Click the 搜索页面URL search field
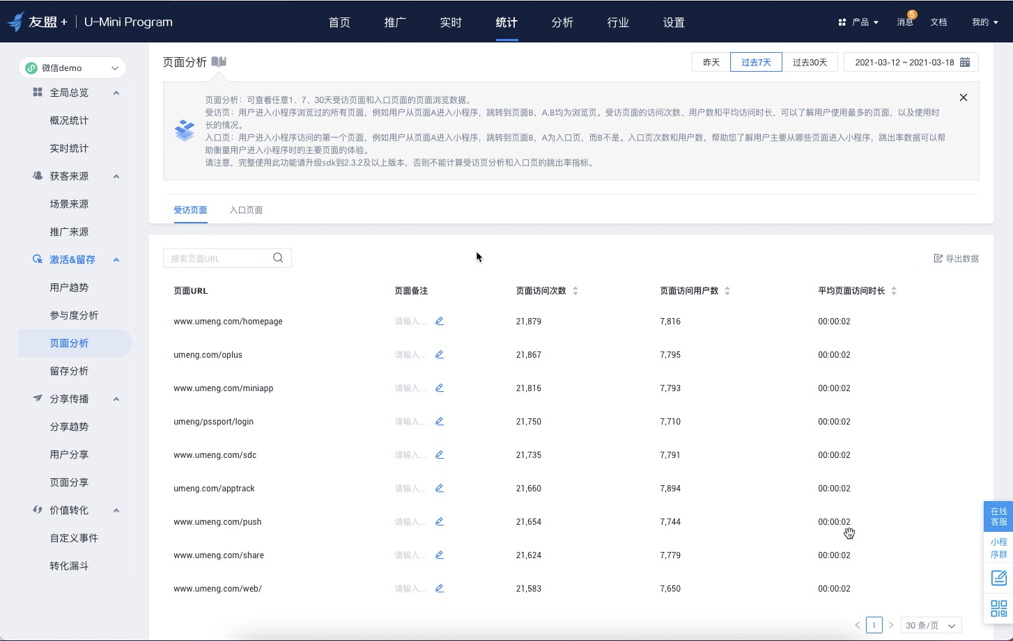 point(227,258)
